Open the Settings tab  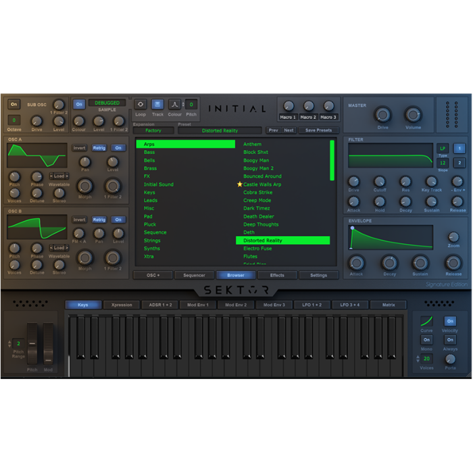[x=318, y=275]
